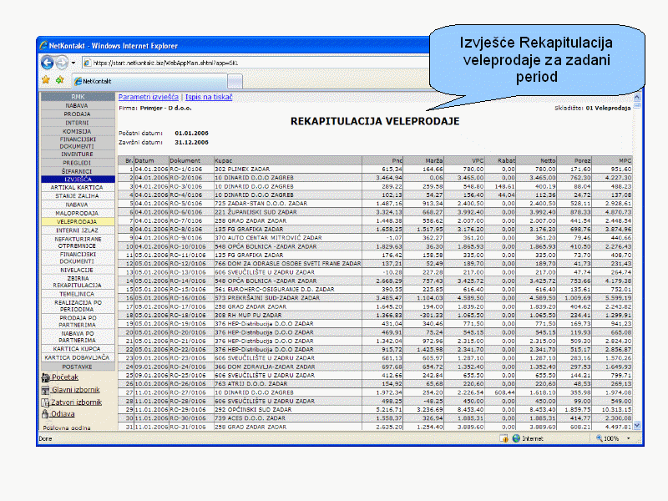Screen dimensions: 668x501
Task: Open the KOMISIJA menu section
Action: (77, 131)
